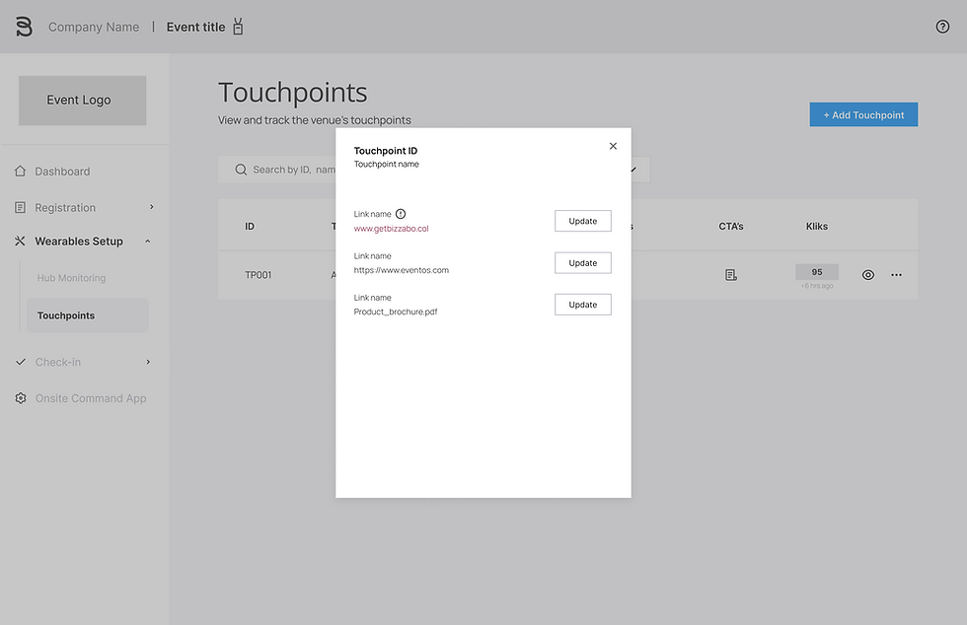
Task: Click the www.getbizzabo.col link text
Action: coord(391,228)
